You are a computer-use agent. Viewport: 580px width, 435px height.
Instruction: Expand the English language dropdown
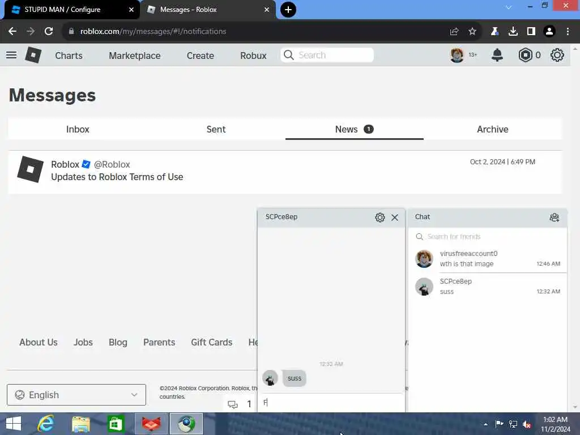click(x=76, y=395)
